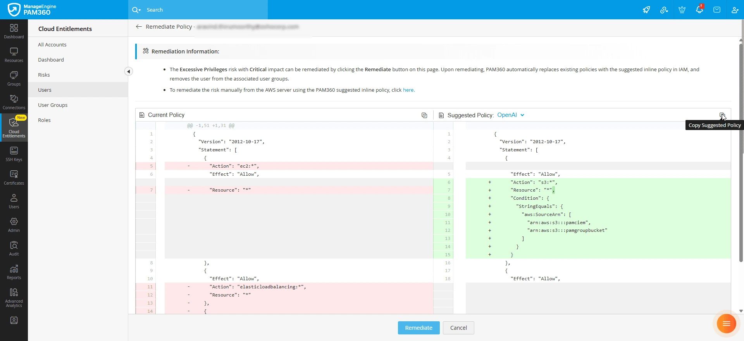Open All Accounts in the side menu
This screenshot has height=341, width=744.
pyautogui.click(x=52, y=45)
